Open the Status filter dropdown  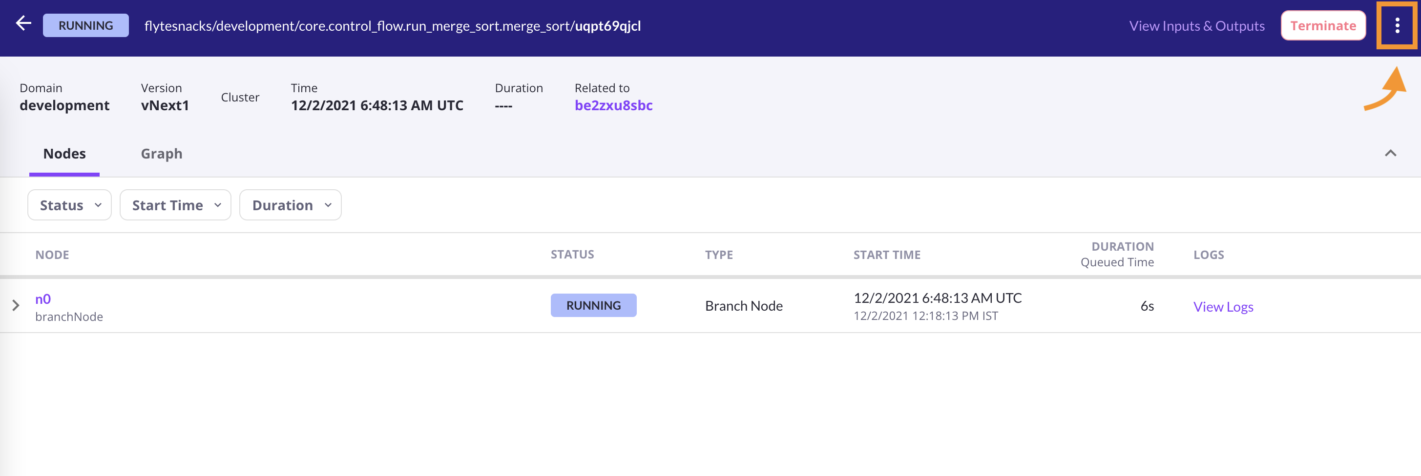click(x=69, y=205)
